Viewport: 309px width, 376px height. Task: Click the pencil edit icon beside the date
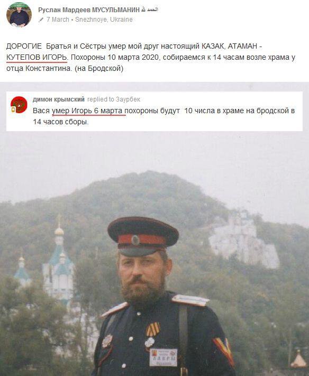pyautogui.click(x=41, y=20)
